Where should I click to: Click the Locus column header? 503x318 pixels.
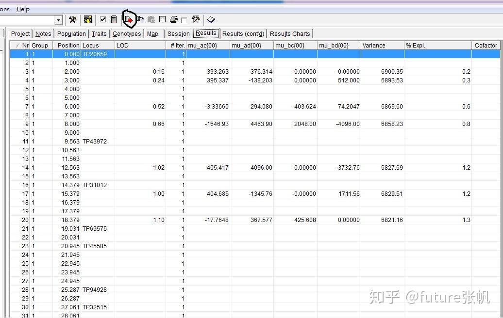[98, 46]
